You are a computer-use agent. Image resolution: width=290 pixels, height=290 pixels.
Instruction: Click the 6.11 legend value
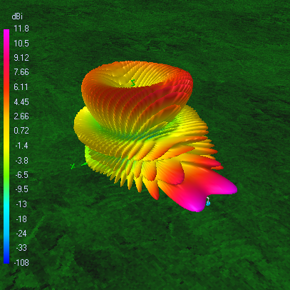click(x=21, y=87)
